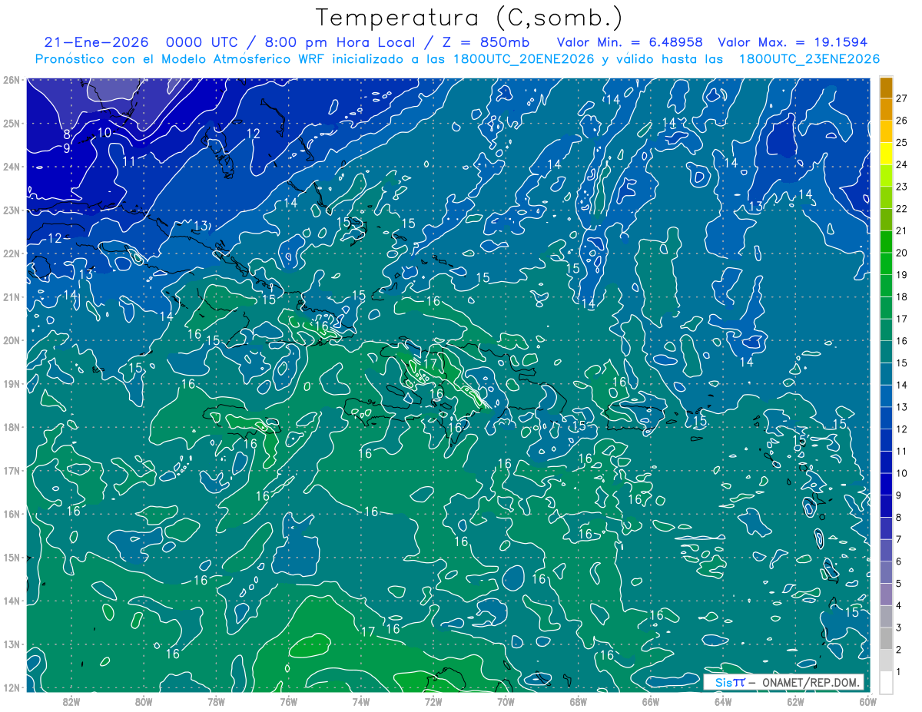Click the '62W' longitude axis label
The height and width of the screenshot is (712, 922).
pos(795,701)
